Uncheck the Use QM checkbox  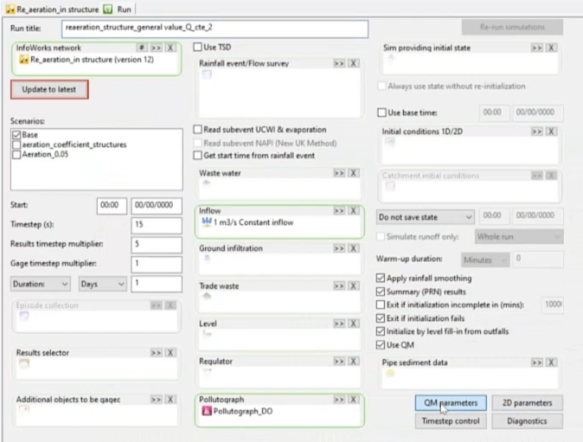point(381,345)
